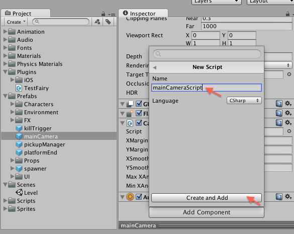The height and width of the screenshot is (234, 294).
Task: Expand the Animation folder
Action: click(5, 32)
